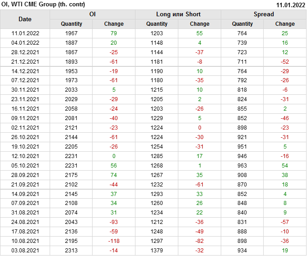Click the OI change value -118
The width and height of the screenshot is (307, 256).
(114, 241)
